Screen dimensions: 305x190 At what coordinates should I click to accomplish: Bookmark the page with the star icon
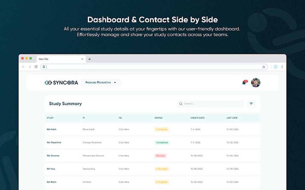(263, 67)
